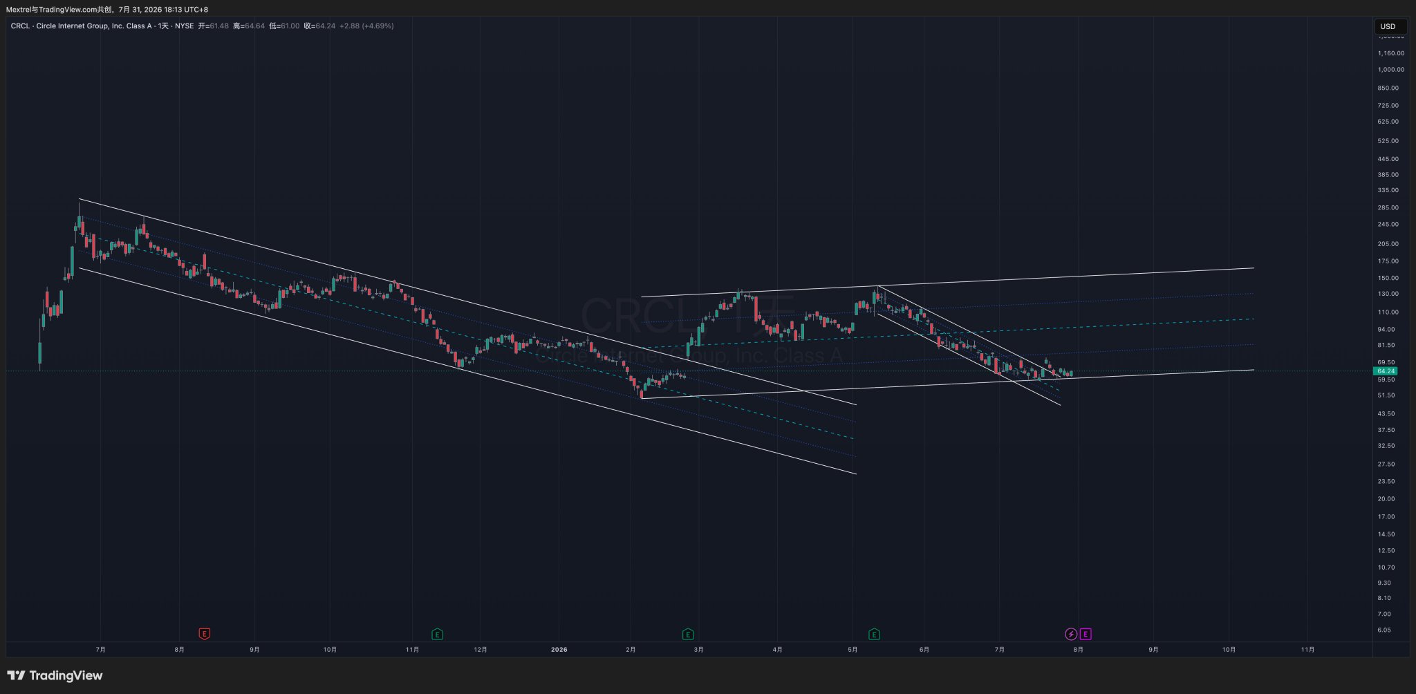Click the 6月 label on time axis
This screenshot has height=694, width=1416.
pyautogui.click(x=924, y=650)
